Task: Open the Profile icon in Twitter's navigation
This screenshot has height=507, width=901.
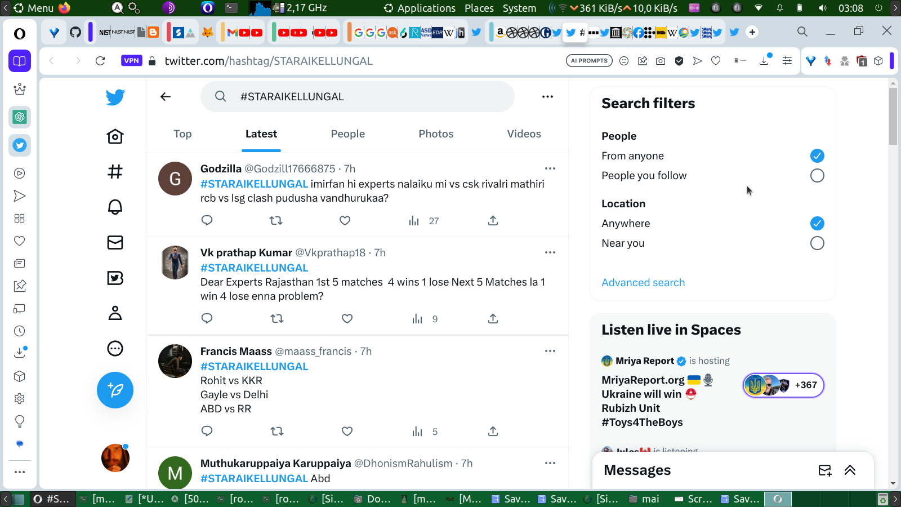Action: [115, 313]
